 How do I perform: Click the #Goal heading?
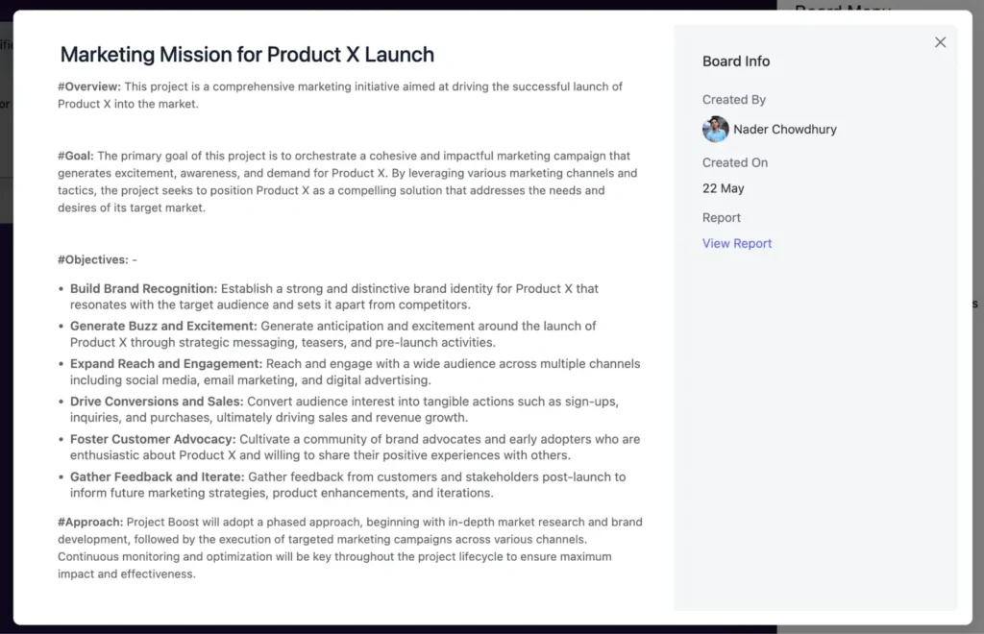[x=75, y=156]
